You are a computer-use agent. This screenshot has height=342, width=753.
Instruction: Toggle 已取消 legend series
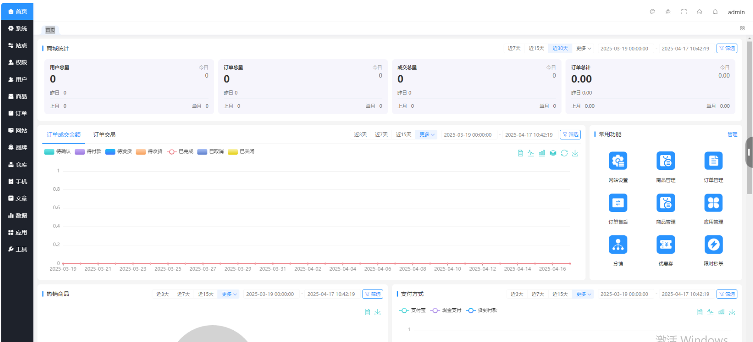click(x=210, y=151)
